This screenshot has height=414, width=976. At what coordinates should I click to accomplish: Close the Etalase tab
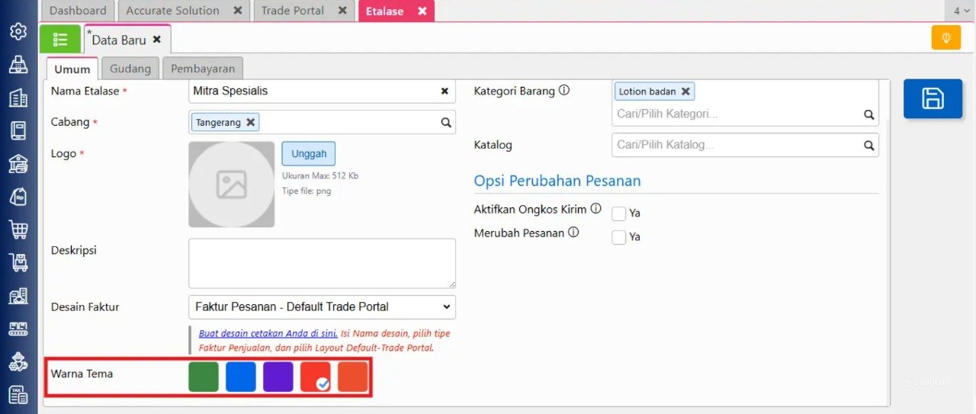pyautogui.click(x=422, y=11)
